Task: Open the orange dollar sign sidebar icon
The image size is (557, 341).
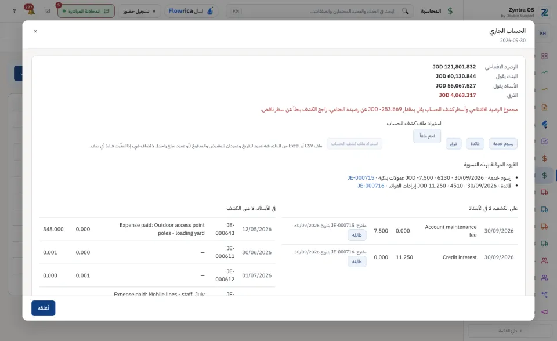Action: [x=544, y=158]
